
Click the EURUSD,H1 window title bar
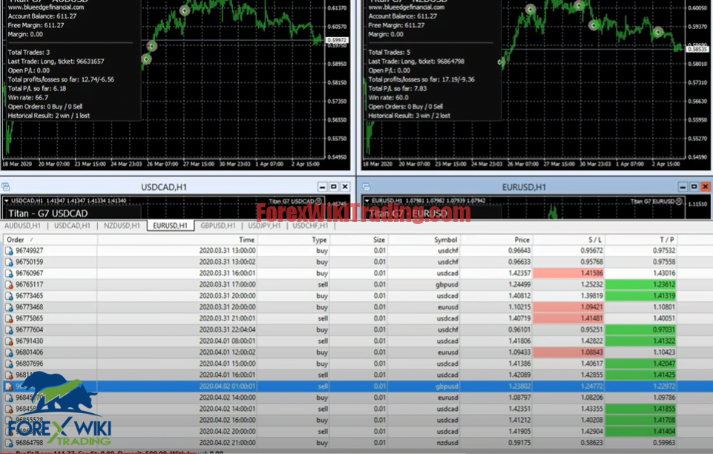[524, 187]
